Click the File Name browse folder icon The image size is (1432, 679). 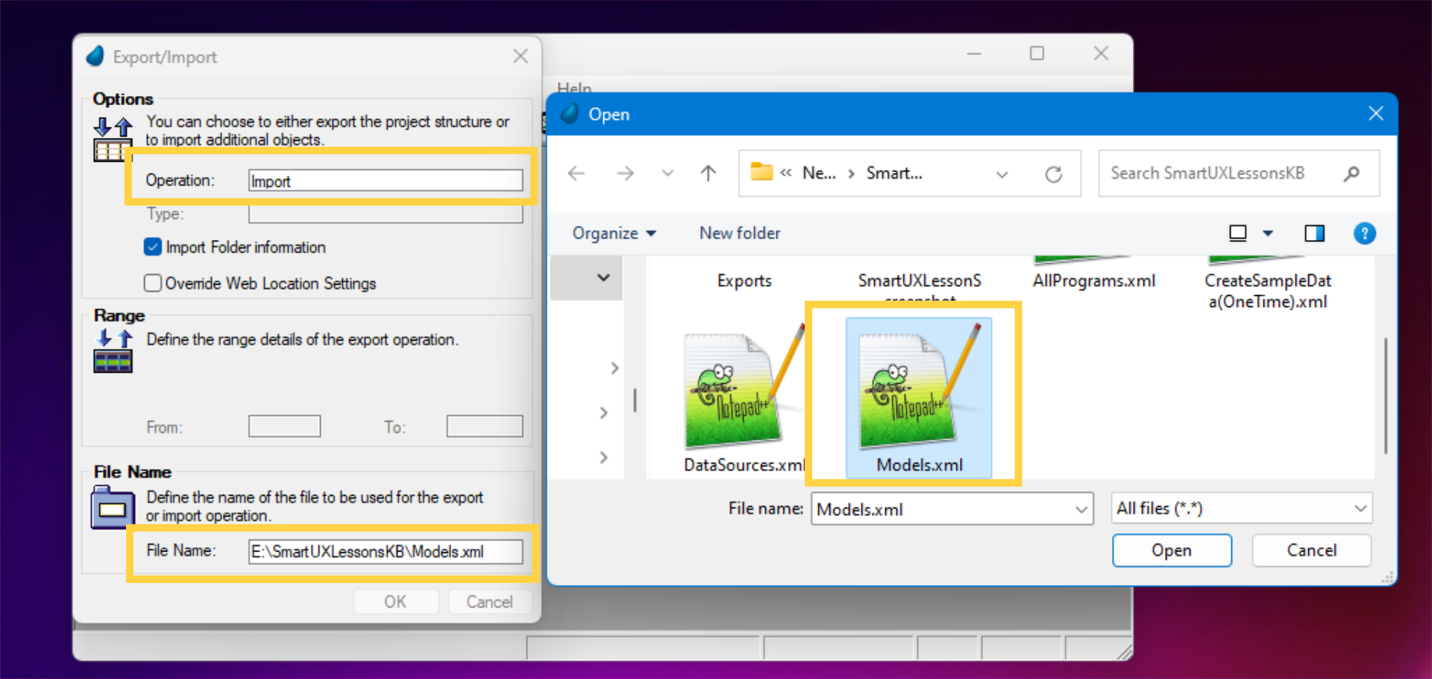(x=113, y=507)
